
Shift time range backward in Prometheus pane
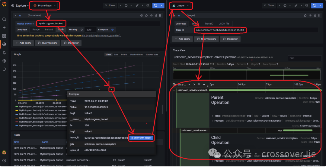click(x=121, y=6)
